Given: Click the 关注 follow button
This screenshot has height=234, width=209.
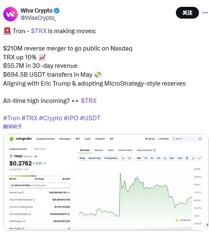Looking at the screenshot, I should 187,13.
